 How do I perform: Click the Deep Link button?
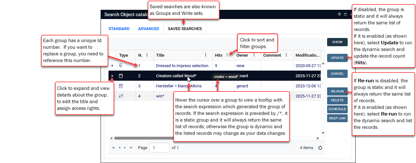(x=337, y=118)
